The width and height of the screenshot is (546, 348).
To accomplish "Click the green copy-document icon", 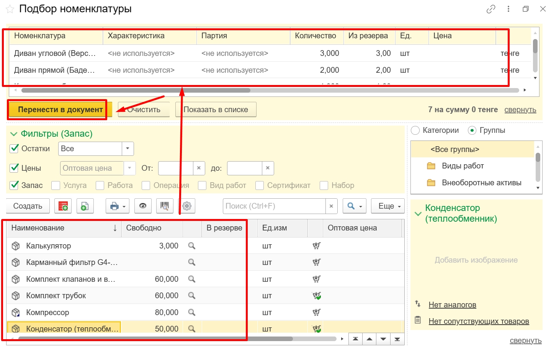I will [85, 206].
